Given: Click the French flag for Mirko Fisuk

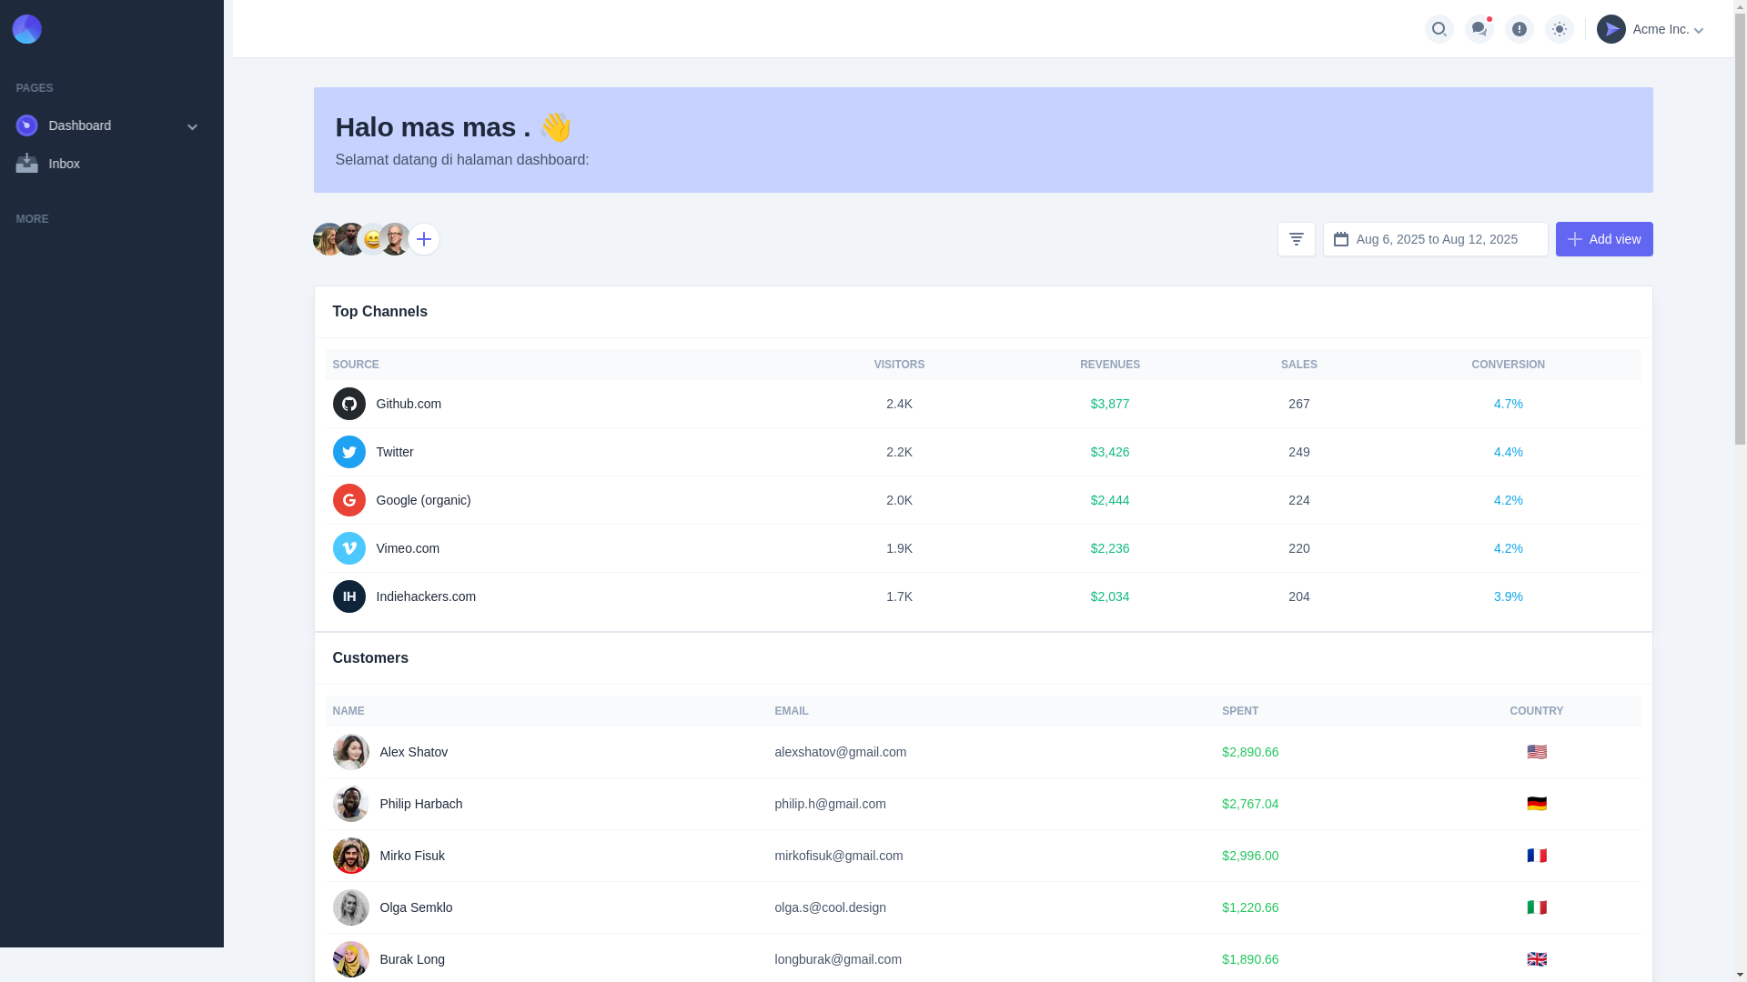Looking at the screenshot, I should click(x=1536, y=856).
